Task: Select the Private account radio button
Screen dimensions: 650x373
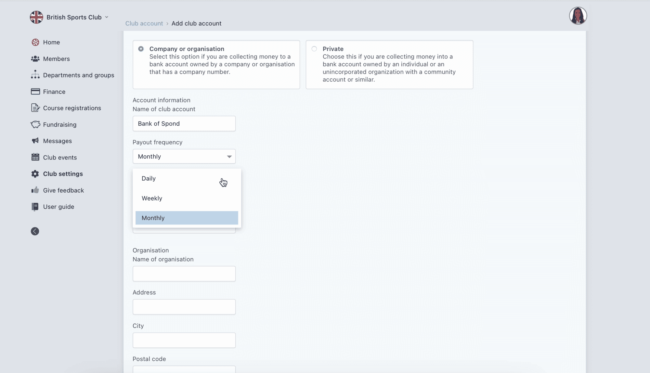Action: point(314,48)
